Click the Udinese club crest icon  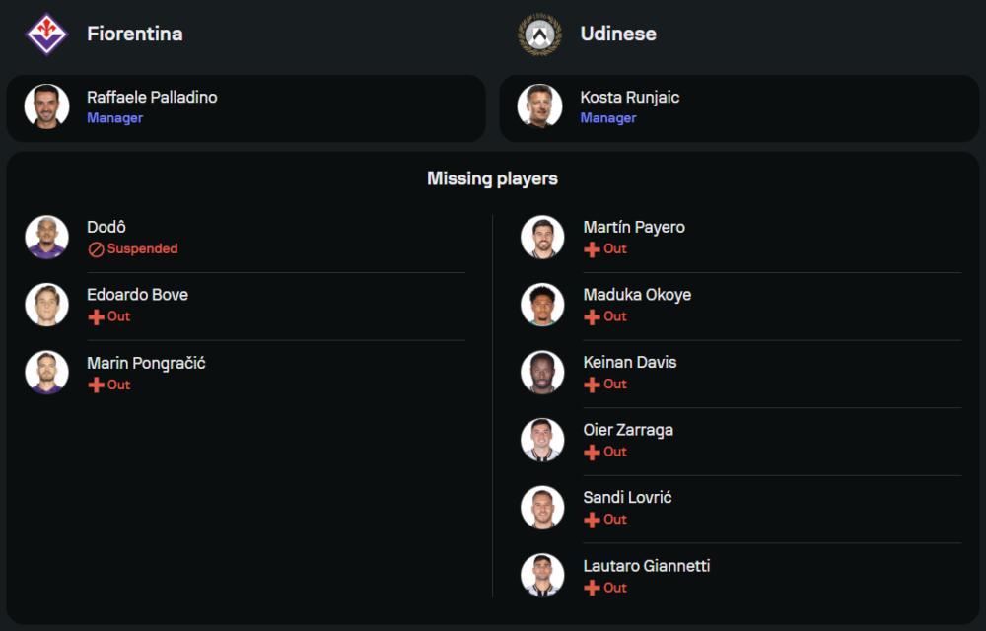point(539,34)
